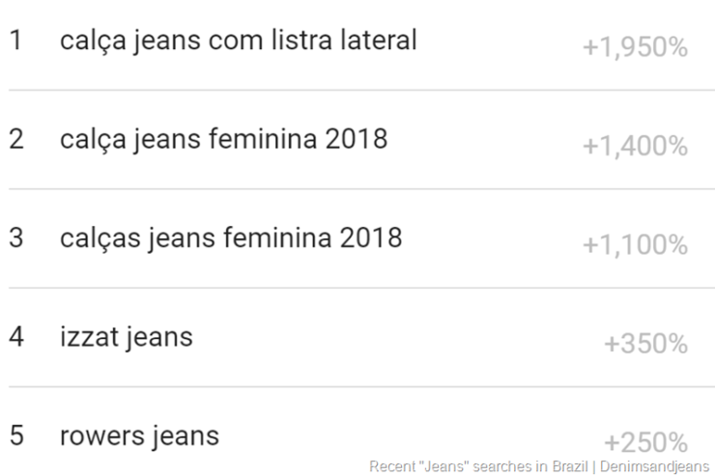Click the rank number 2

pos(16,139)
